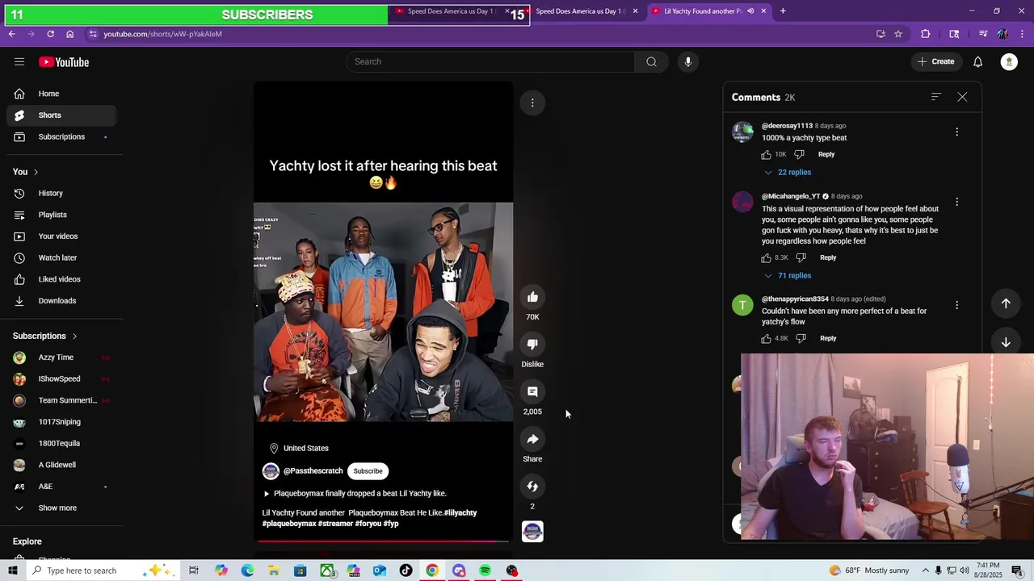Activate voice search microphone
The image size is (1034, 581).
click(688, 61)
